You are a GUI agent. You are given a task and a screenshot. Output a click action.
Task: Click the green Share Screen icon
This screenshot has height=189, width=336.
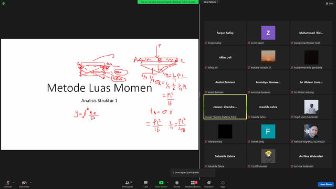[x=161, y=183]
